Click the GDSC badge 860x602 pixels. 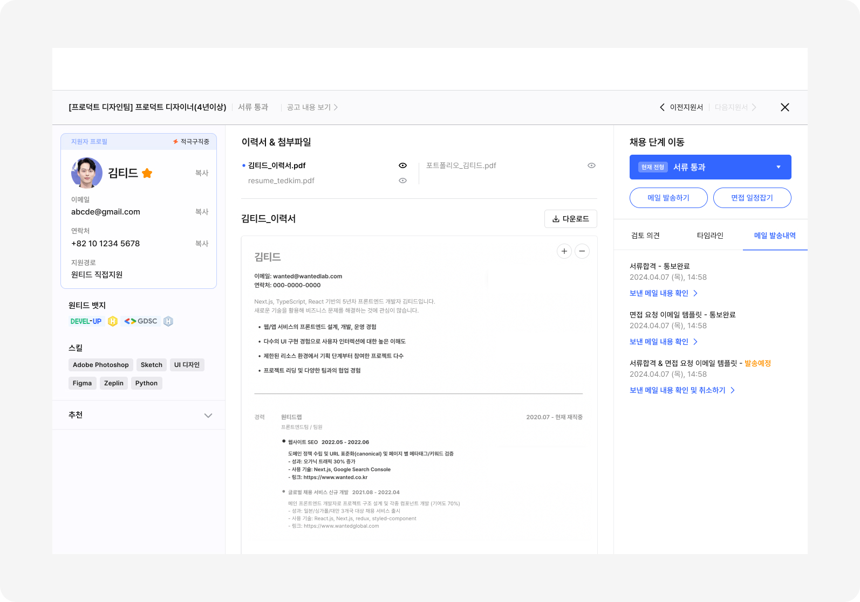[141, 321]
